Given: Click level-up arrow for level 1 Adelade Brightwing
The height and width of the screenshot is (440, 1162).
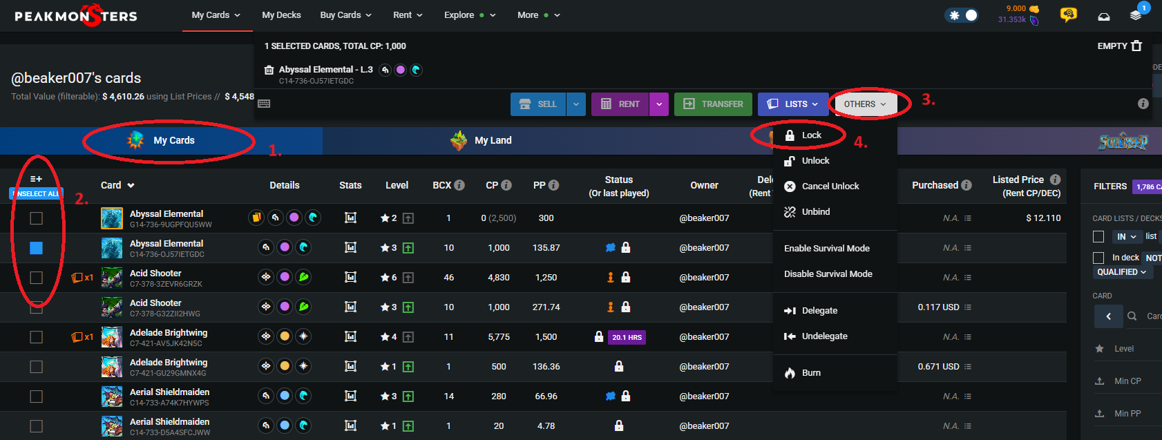Looking at the screenshot, I should point(408,366).
